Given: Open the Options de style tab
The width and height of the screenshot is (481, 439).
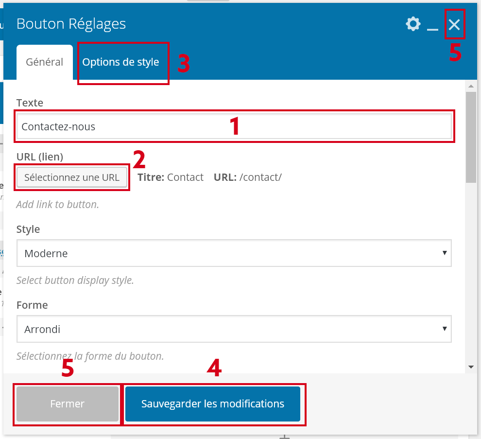Looking at the screenshot, I should coord(120,62).
